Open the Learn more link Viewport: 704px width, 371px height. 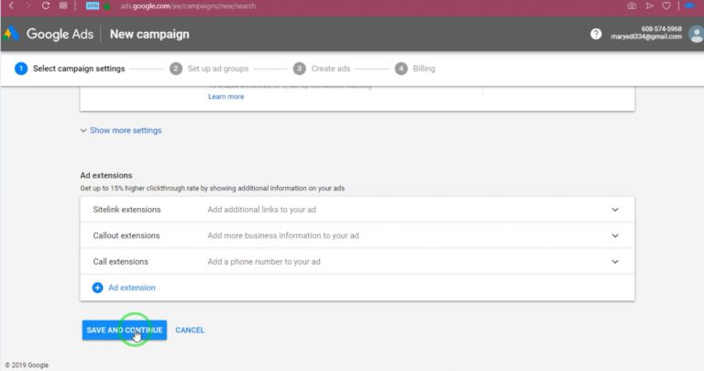point(225,96)
